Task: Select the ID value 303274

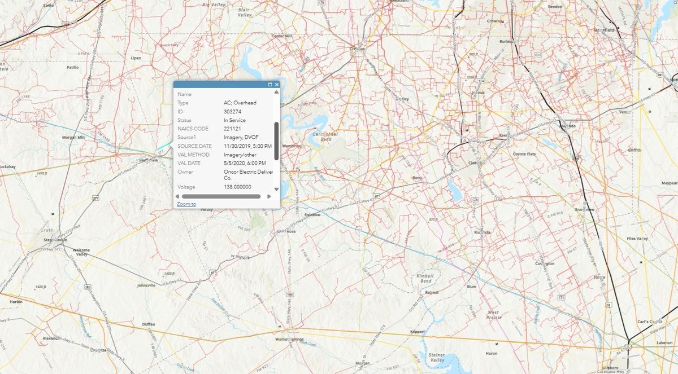Action: [232, 112]
